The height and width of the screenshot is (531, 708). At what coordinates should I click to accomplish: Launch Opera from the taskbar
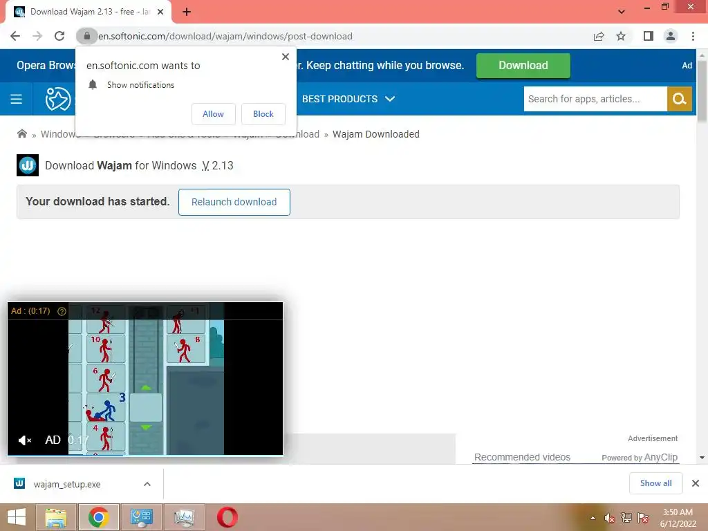point(227,517)
